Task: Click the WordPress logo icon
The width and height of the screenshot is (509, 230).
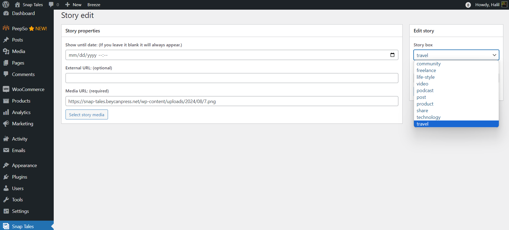Action: 6,5
